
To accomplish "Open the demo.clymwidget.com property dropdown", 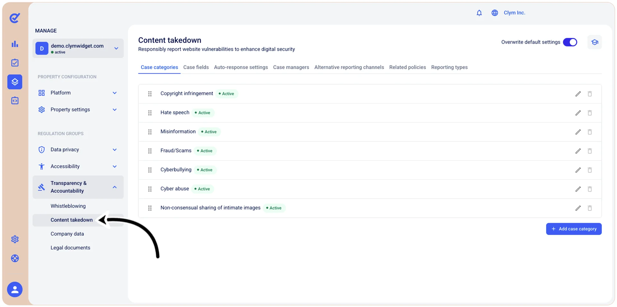I will (78, 48).
